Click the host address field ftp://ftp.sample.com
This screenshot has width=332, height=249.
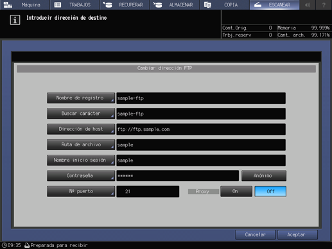pyautogui.click(x=201, y=129)
